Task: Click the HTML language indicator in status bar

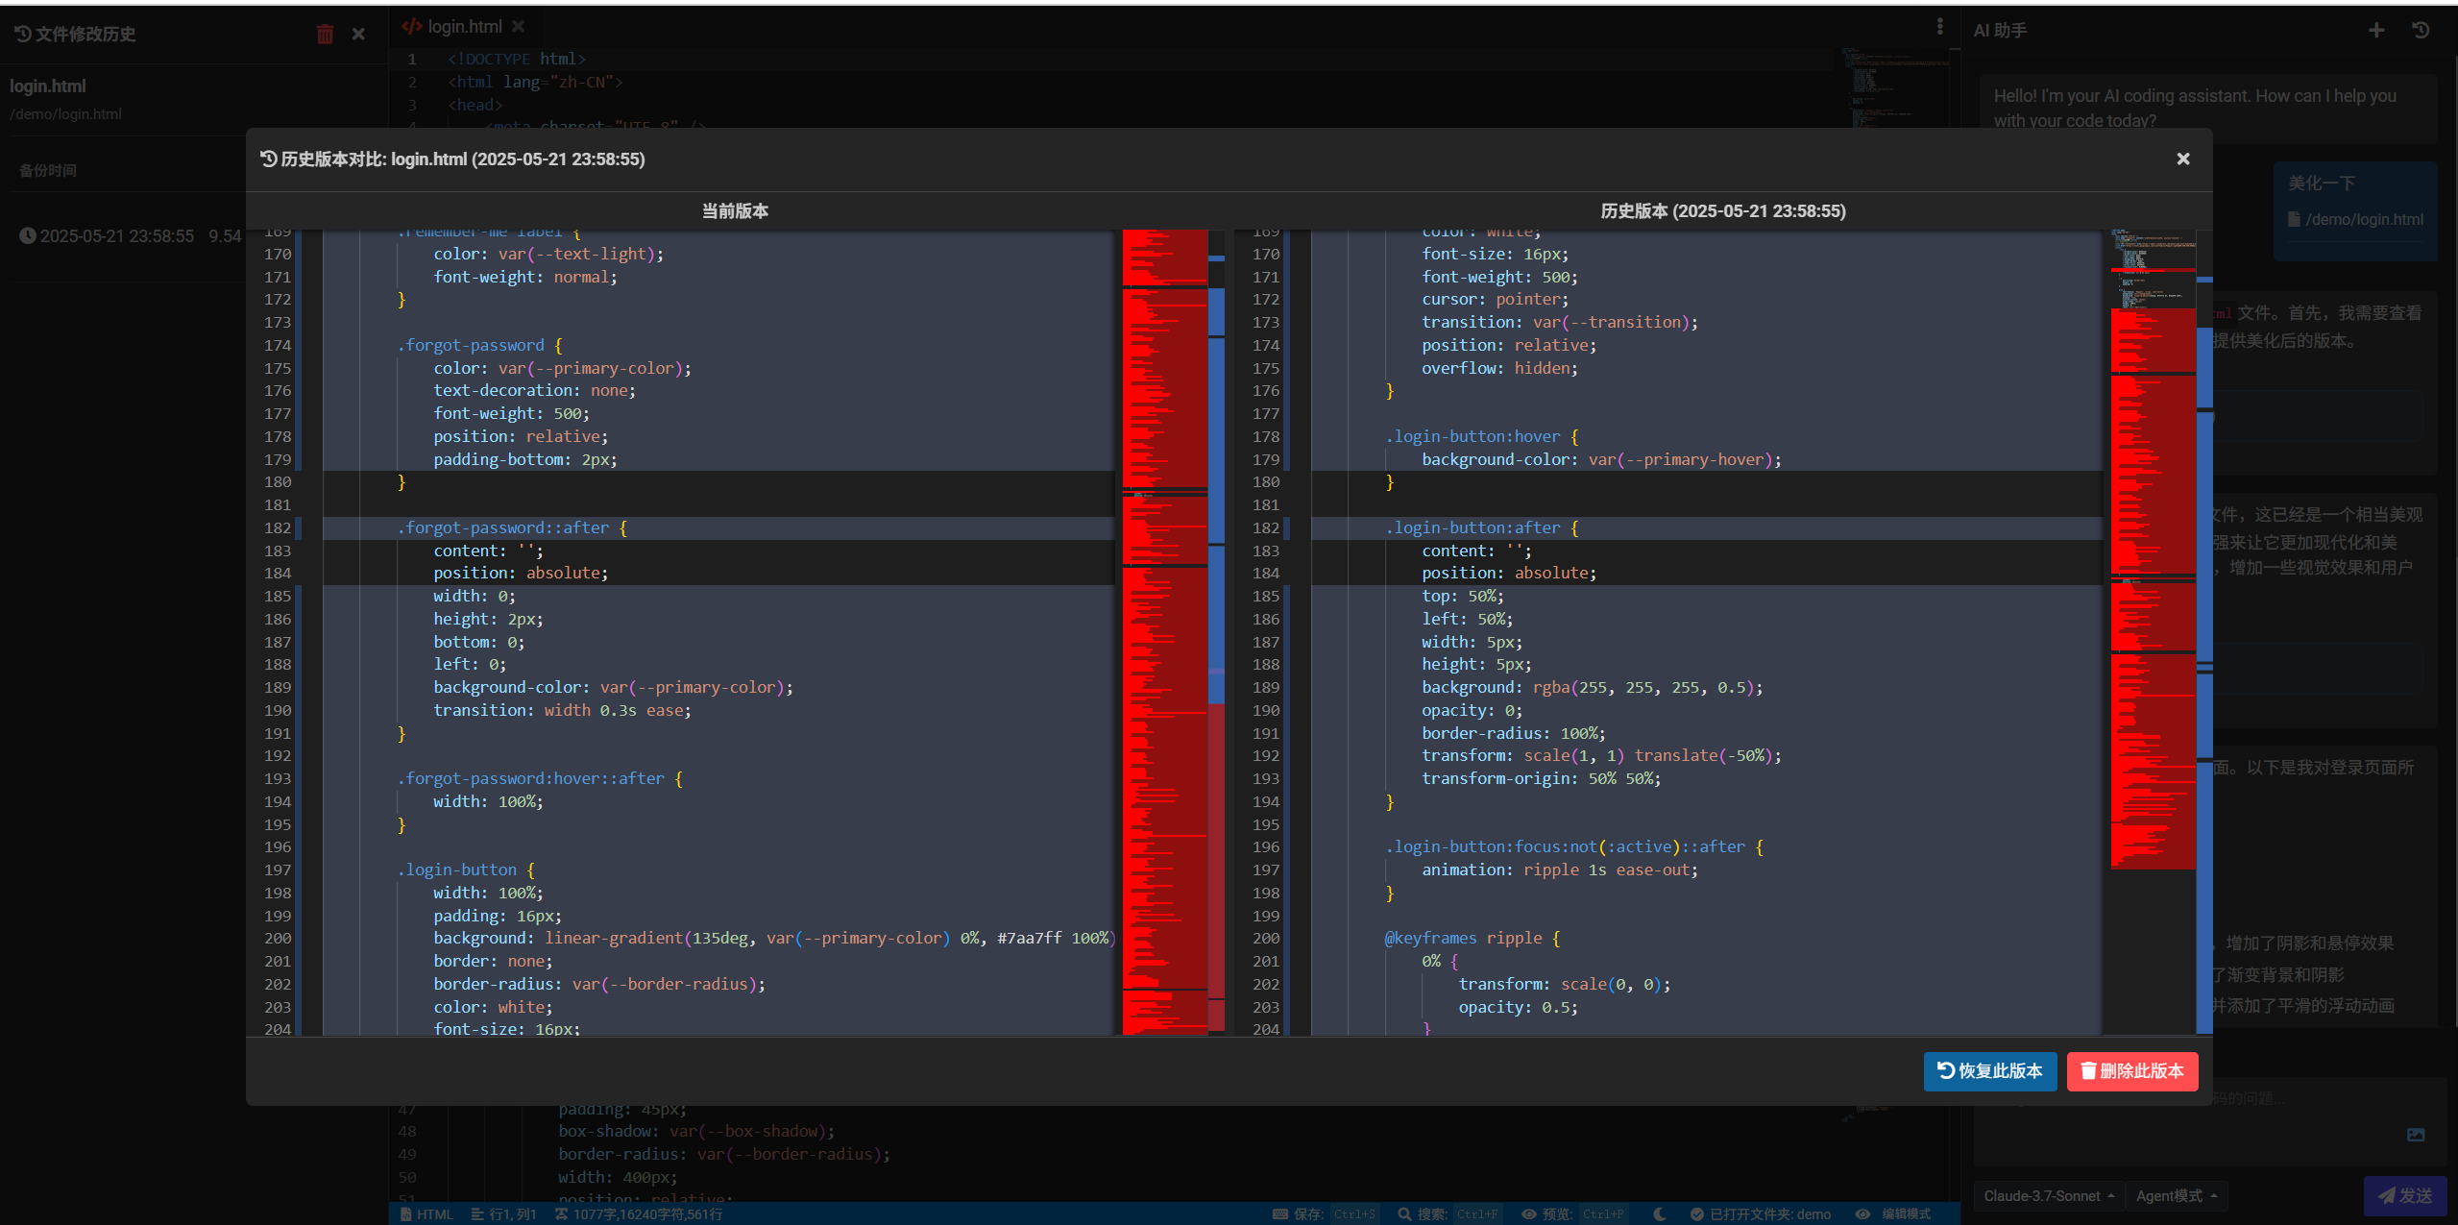Action: click(x=426, y=1214)
